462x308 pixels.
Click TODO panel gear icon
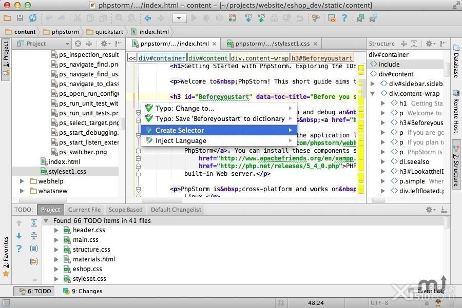click(x=430, y=210)
